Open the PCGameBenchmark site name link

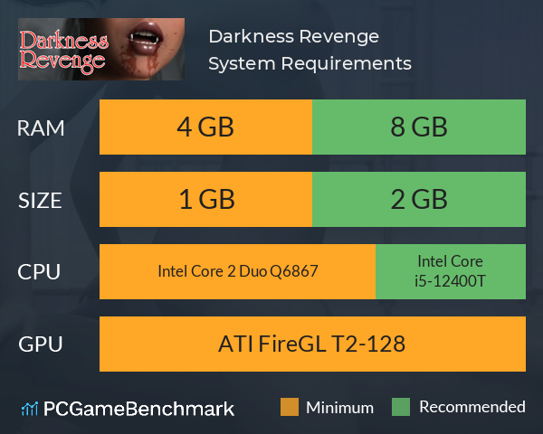tap(138, 409)
